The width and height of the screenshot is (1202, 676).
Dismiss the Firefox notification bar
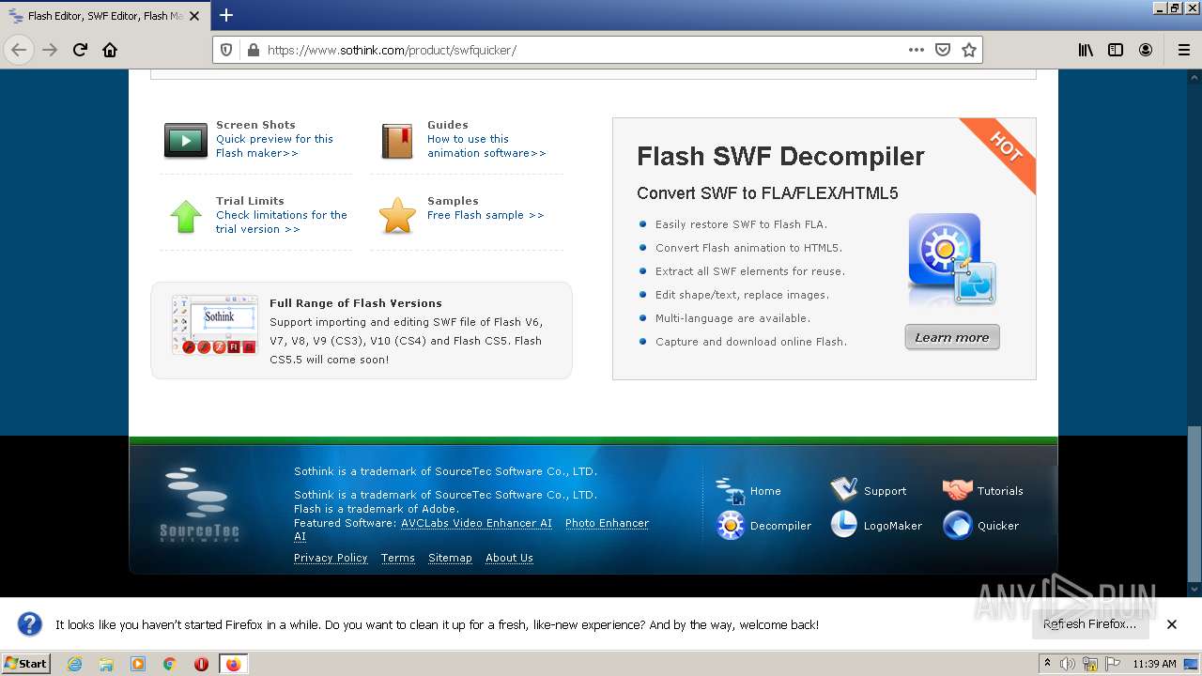pos(1172,623)
